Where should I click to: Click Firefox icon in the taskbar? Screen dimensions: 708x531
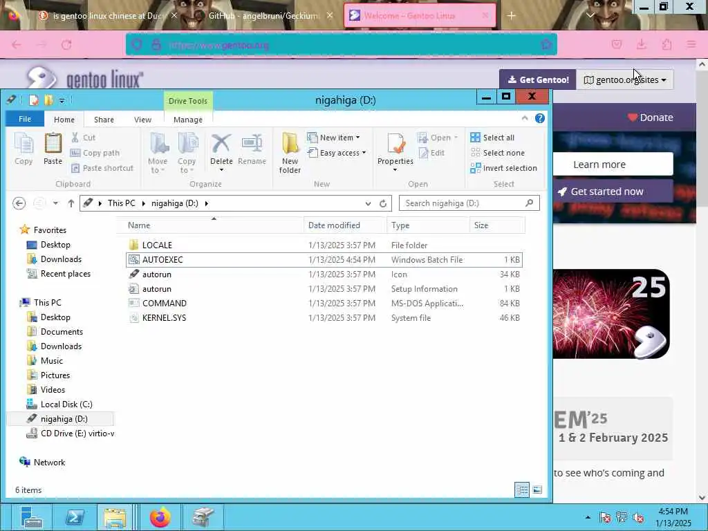[x=160, y=517]
